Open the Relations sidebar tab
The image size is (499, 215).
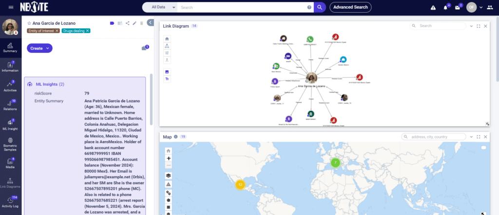tap(11, 105)
